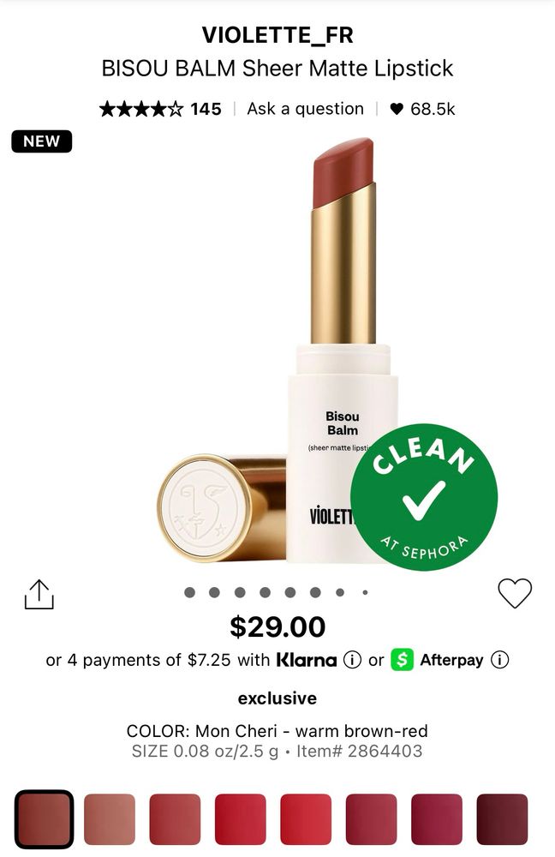Viewport: 555px width, 857px height.
Task: Pick the third rosy red color swatch
Action: point(175,818)
